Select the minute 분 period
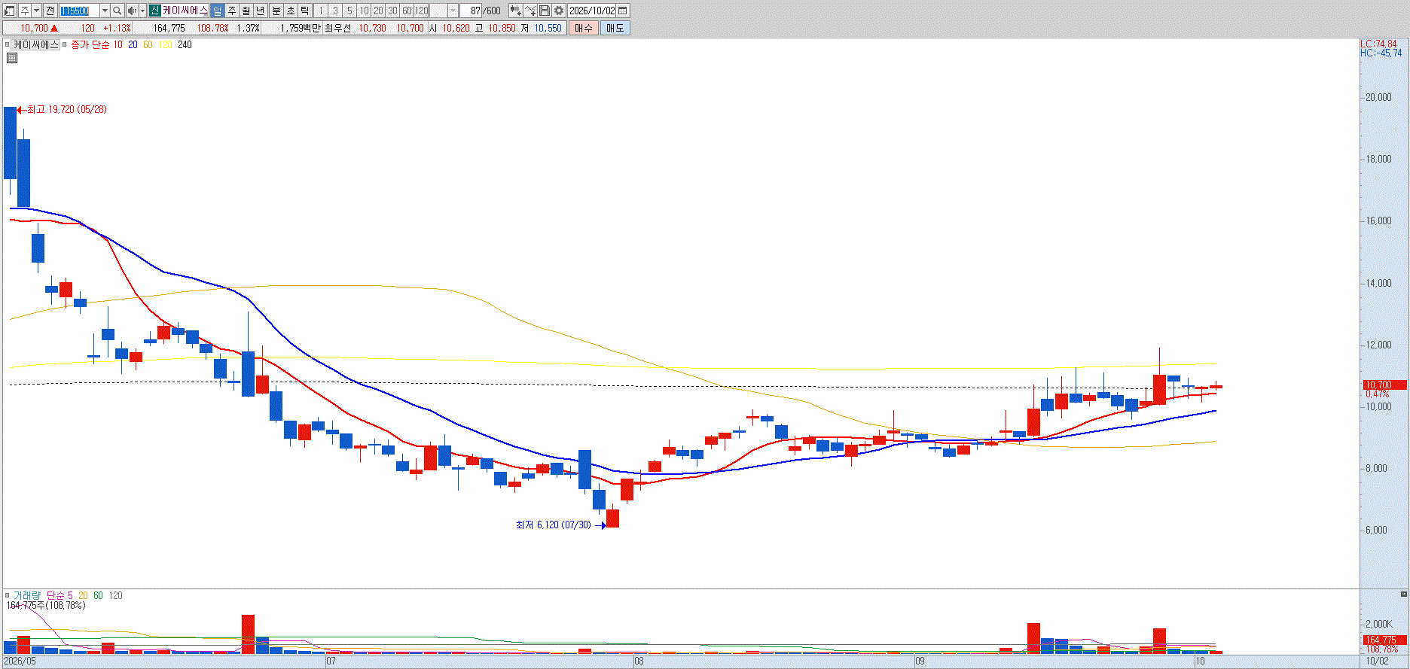Screen dimensions: 1410x669 (276, 11)
